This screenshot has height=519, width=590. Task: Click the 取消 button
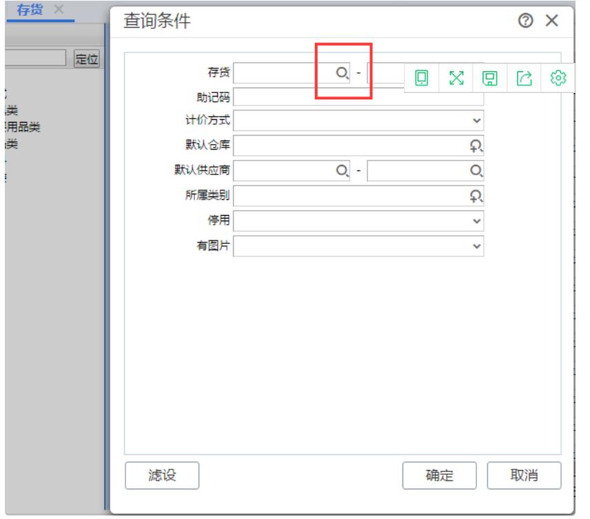click(524, 475)
